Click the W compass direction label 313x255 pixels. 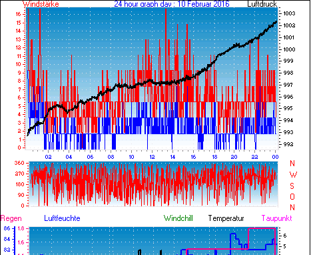coord(293,175)
